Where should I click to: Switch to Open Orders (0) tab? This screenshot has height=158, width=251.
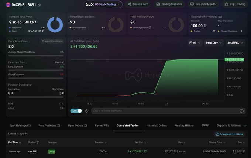[78, 126]
